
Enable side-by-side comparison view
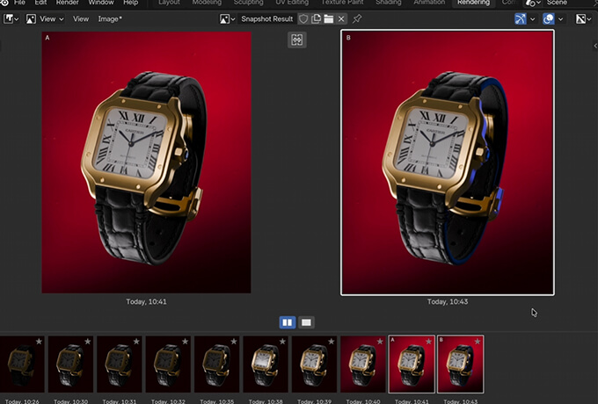click(x=288, y=322)
